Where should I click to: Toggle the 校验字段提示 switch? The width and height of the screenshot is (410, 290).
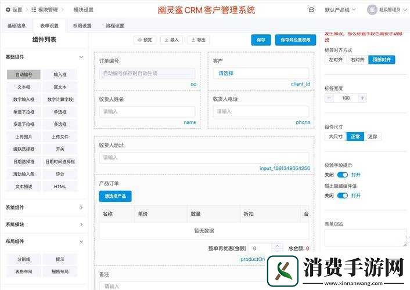tap(342, 175)
